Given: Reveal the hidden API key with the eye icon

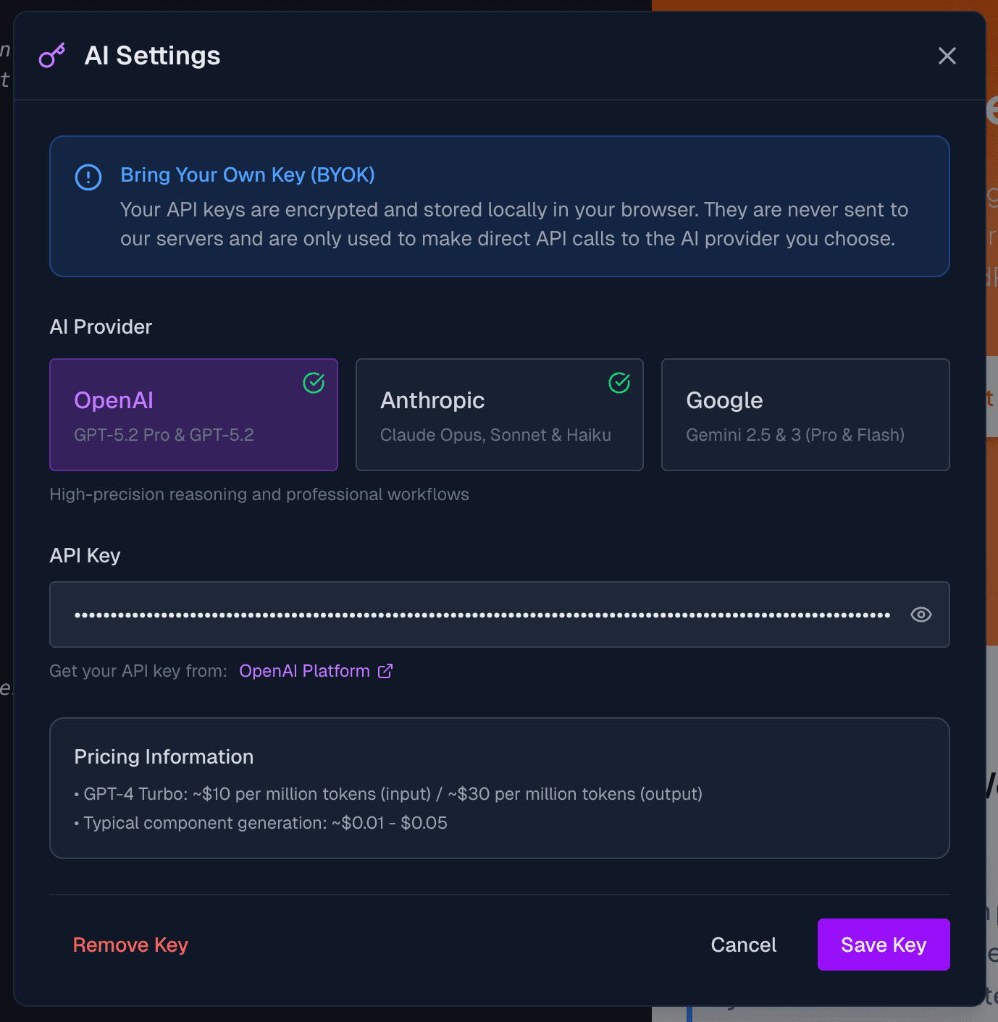Looking at the screenshot, I should pos(921,614).
